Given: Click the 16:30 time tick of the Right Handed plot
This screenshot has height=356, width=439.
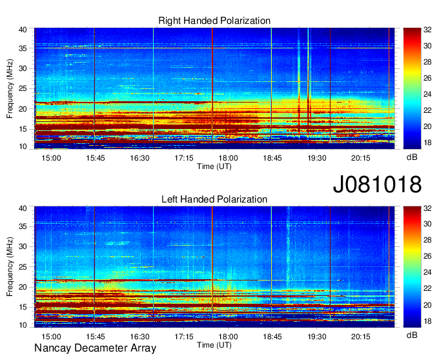Looking at the screenshot, I should (139, 158).
